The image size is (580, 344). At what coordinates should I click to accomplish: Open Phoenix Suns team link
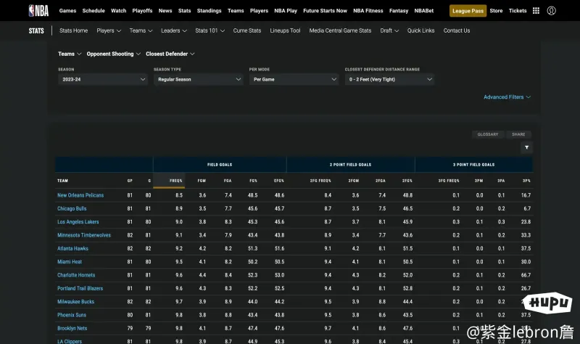[72, 315]
